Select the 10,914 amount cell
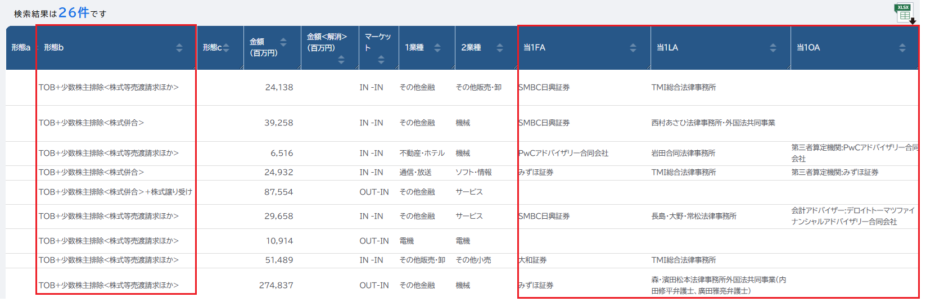 [x=279, y=241]
